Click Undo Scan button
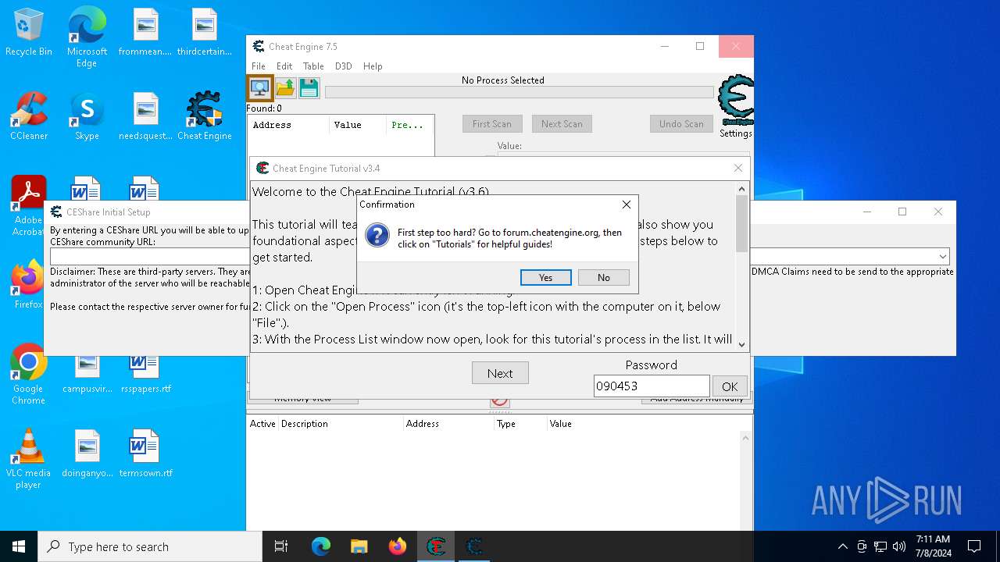The width and height of the screenshot is (1000, 562). click(681, 123)
